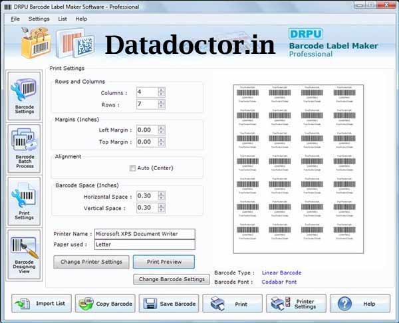Click the Left Margin value field
Screen dimensions: 399x323
pyautogui.click(x=148, y=130)
